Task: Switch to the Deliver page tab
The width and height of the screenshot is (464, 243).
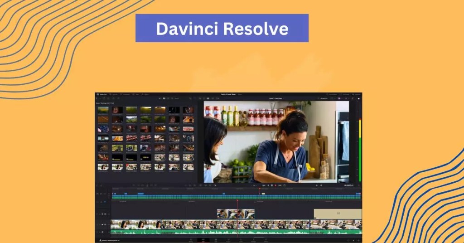Action: 266,240
